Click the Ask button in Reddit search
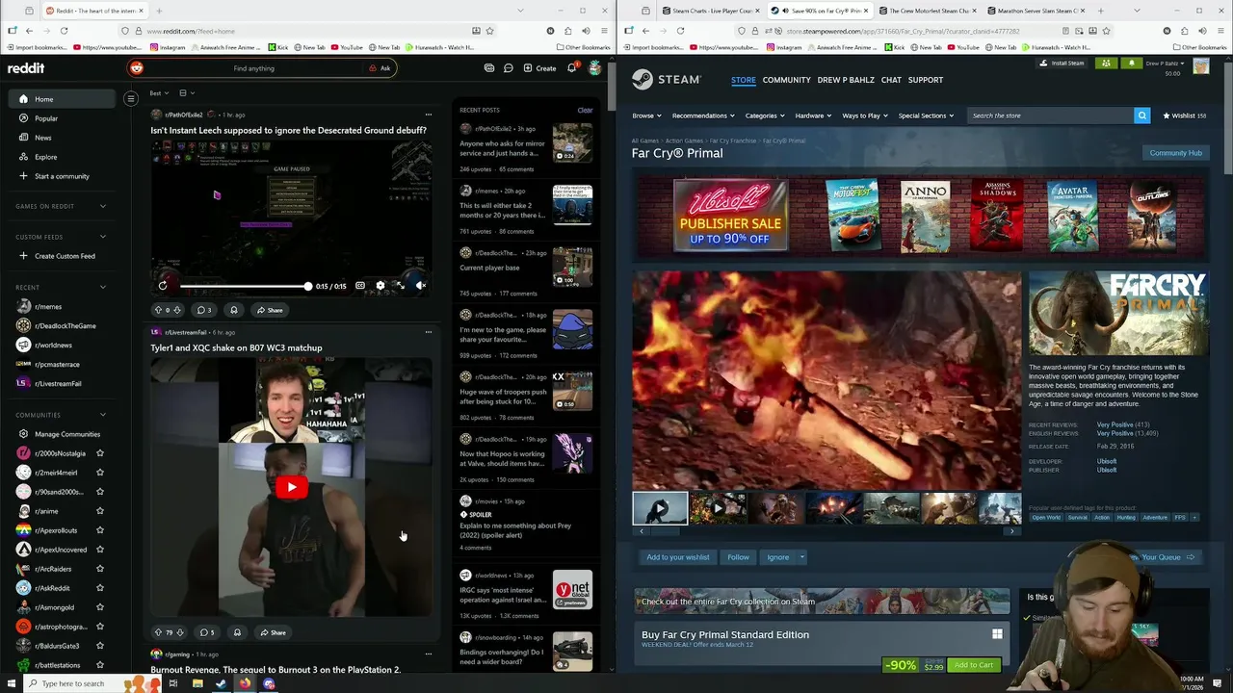Viewport: 1233px width, 693px height. pos(380,68)
